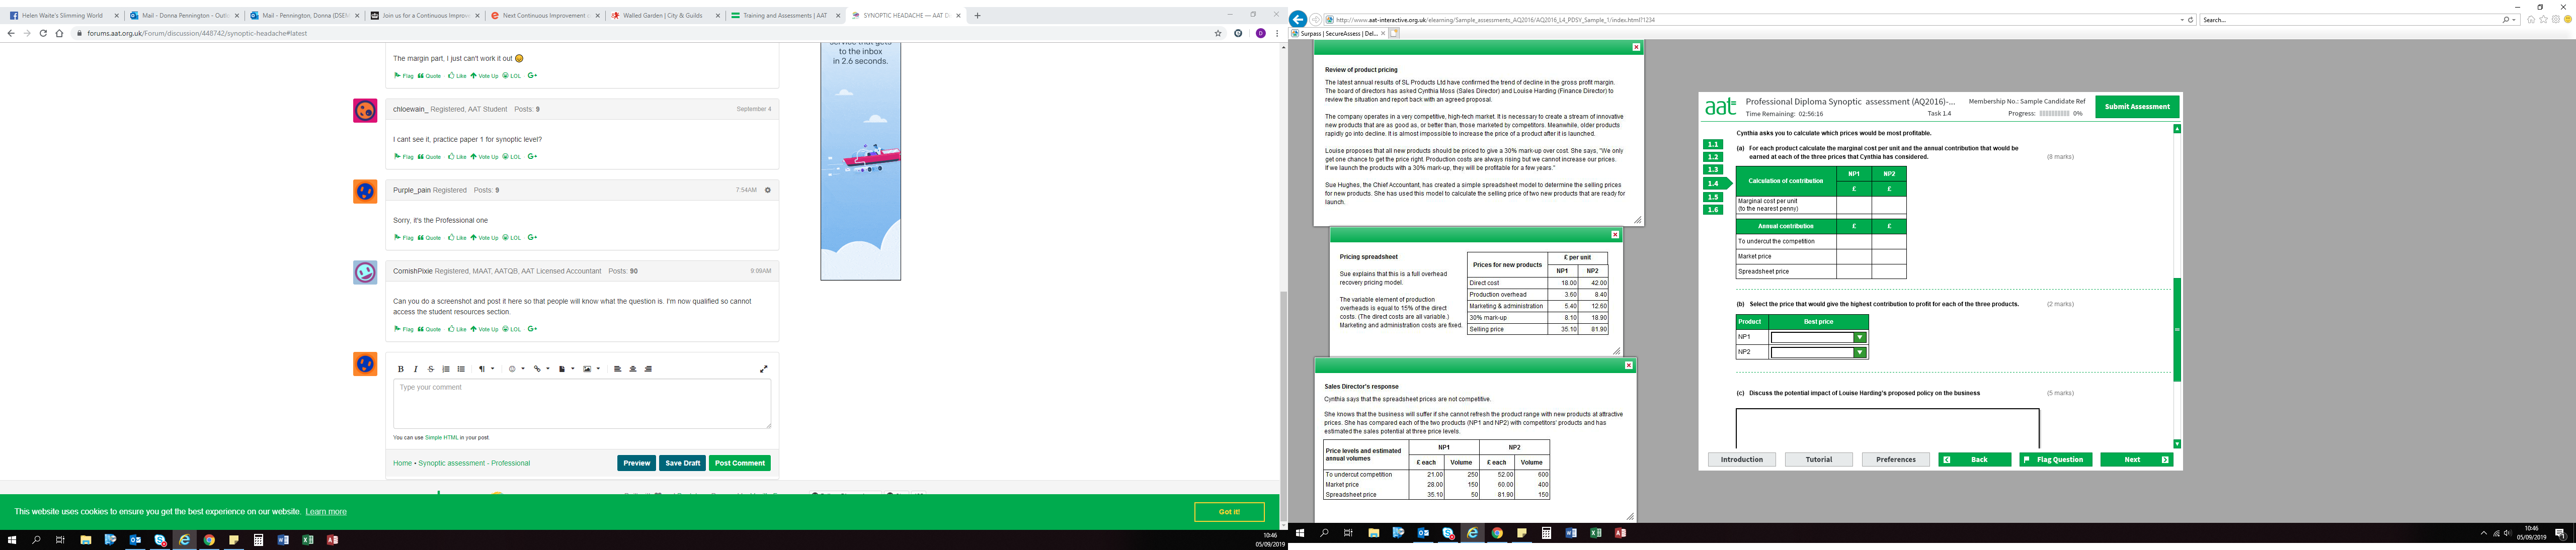Open the insert image dropdown
2576x550 pixels.
click(590, 369)
